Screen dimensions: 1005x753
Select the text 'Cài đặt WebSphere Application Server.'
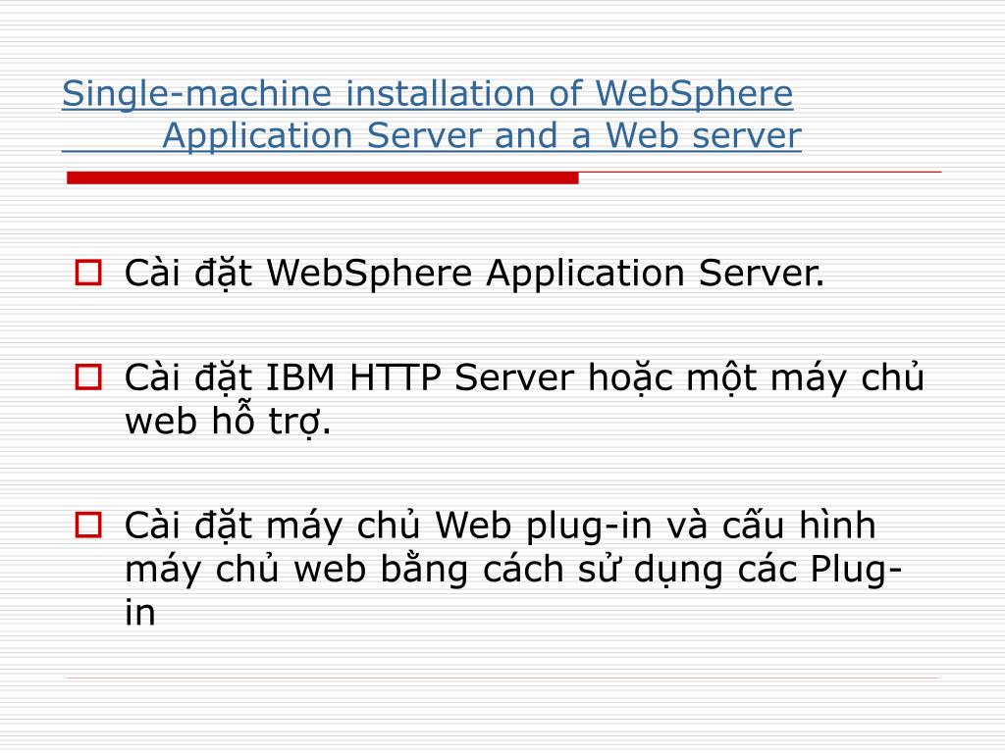[474, 274]
